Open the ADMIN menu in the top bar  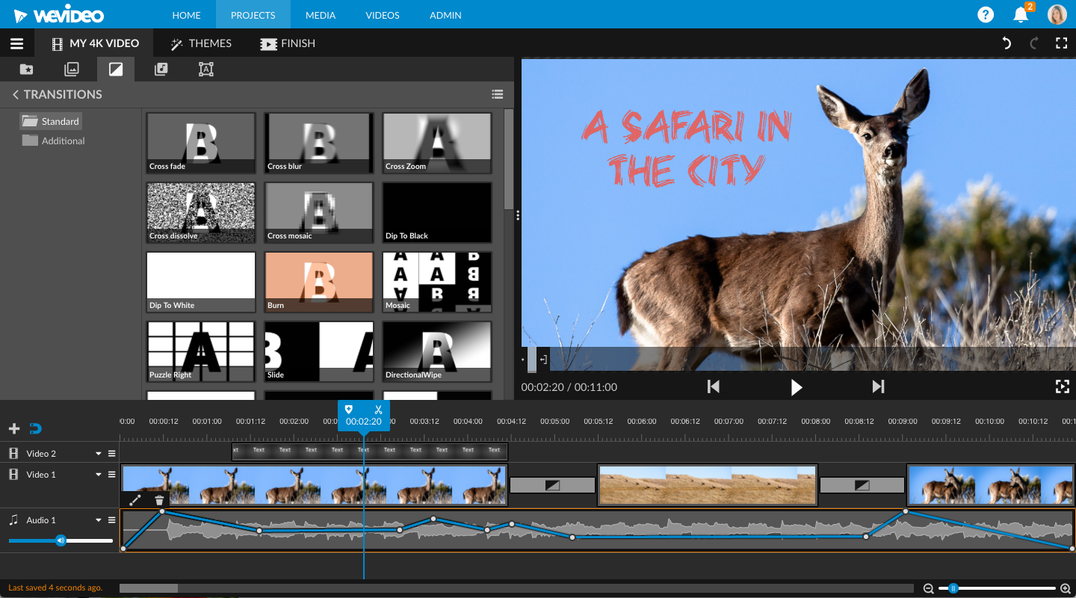pyautogui.click(x=445, y=14)
